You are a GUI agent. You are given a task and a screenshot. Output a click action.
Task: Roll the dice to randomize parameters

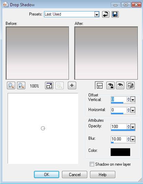tap(131, 85)
